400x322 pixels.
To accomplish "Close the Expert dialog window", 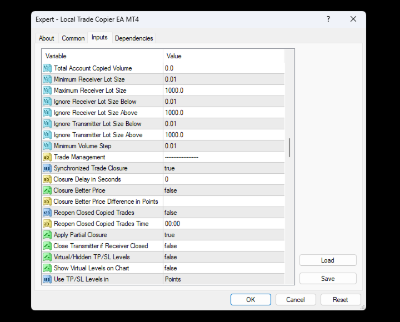I will point(353,19).
